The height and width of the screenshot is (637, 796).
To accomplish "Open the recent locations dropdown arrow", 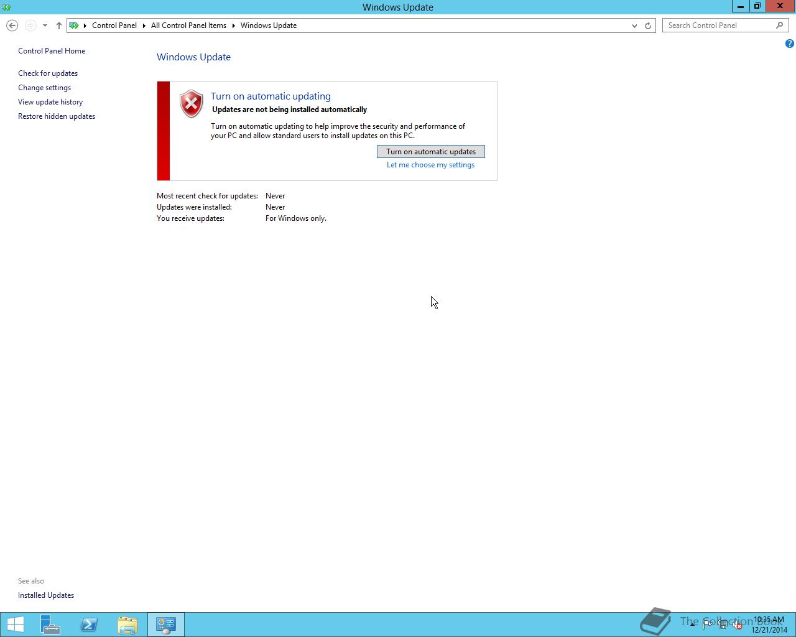I will 45,26.
